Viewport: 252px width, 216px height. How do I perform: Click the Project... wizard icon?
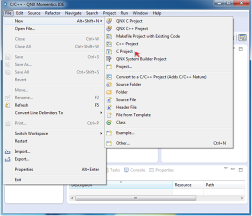109,66
